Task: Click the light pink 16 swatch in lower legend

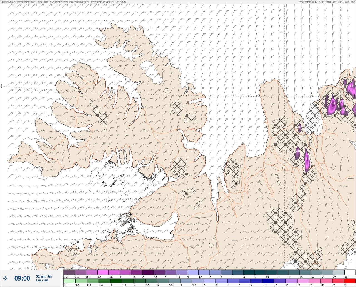Action: tap(303, 281)
